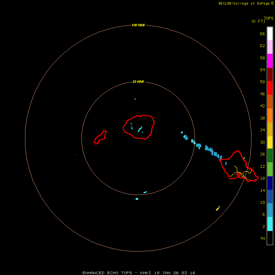The width and height of the screenshot is (275, 275).
Task: Select the 26 legend value
Action: [x=262, y=154]
